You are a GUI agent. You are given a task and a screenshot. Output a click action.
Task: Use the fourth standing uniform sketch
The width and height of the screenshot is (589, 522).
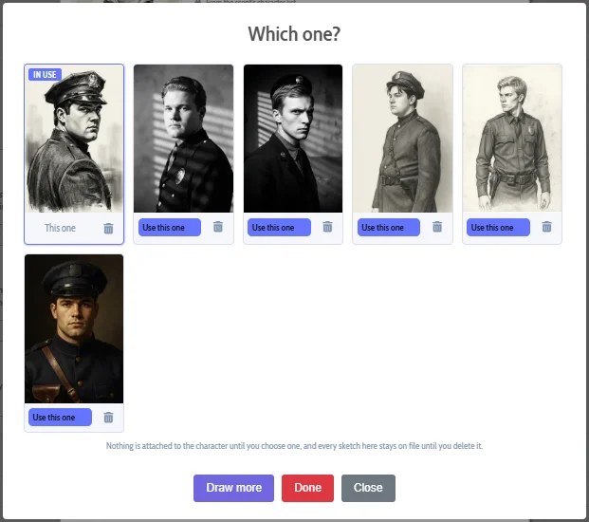(389, 228)
